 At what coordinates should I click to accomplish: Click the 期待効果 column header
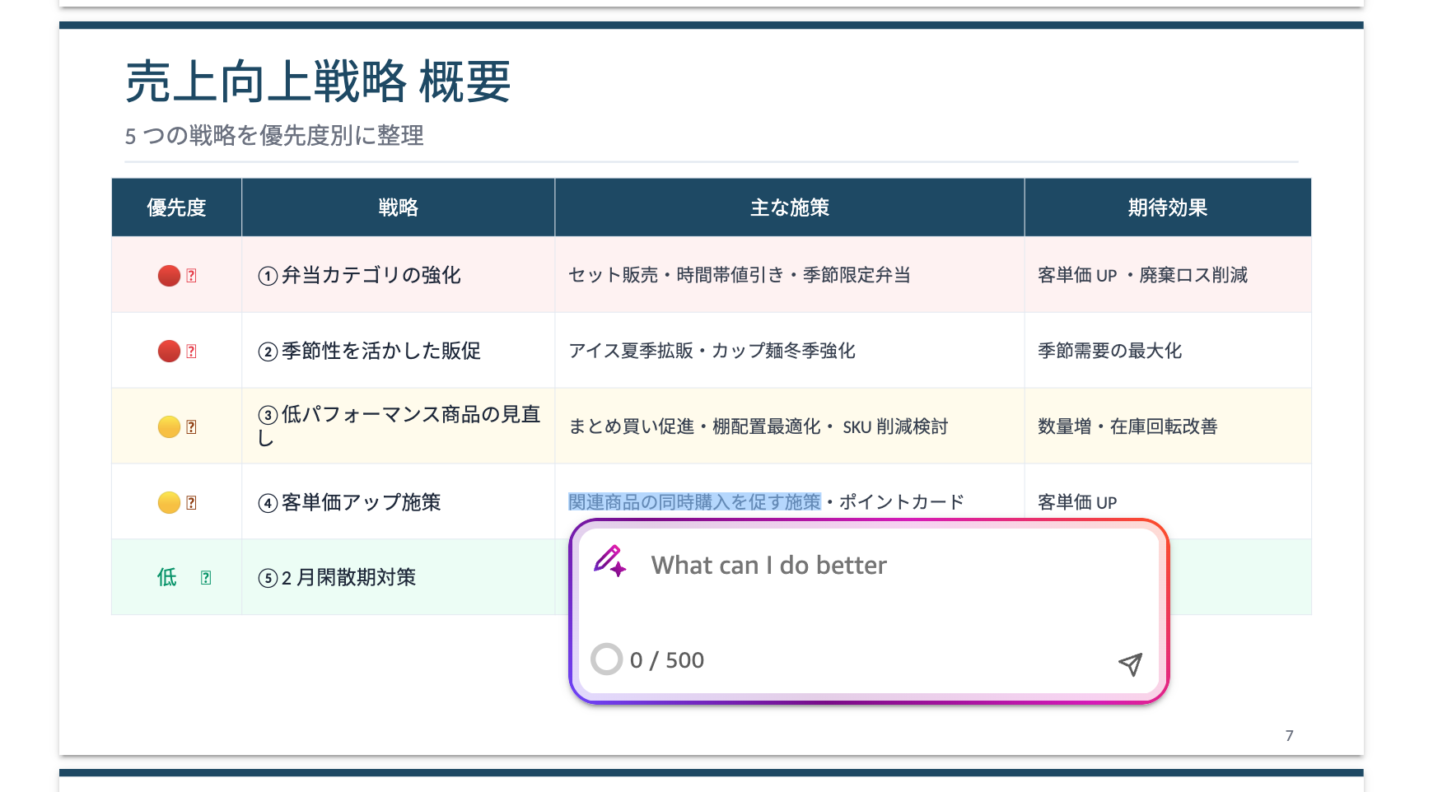tap(1168, 207)
